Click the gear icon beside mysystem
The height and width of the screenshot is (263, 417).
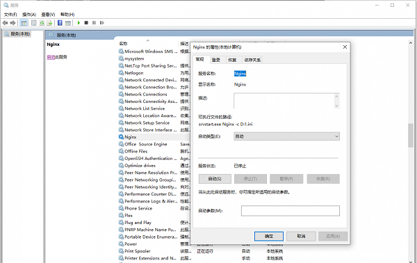click(x=121, y=58)
